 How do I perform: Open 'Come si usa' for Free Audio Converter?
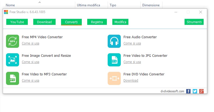tap(132, 43)
